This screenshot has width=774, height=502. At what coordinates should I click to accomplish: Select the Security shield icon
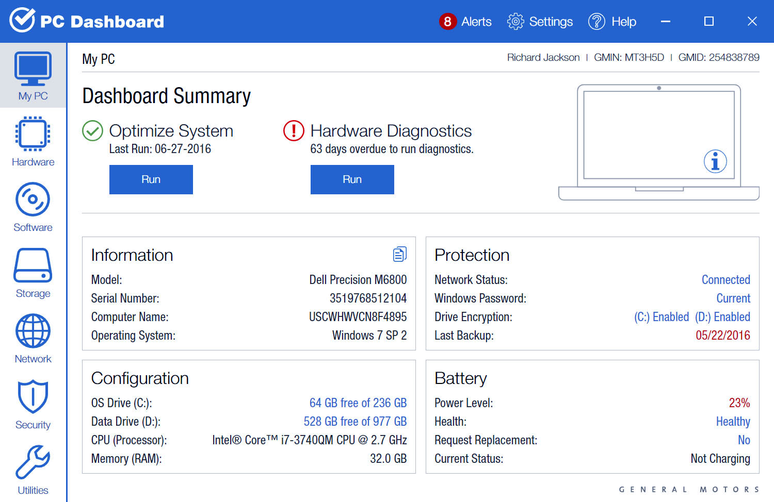pos(33,402)
